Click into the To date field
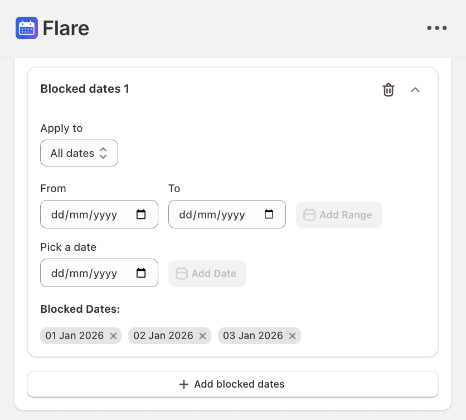The height and width of the screenshot is (420, 466). (x=212, y=214)
